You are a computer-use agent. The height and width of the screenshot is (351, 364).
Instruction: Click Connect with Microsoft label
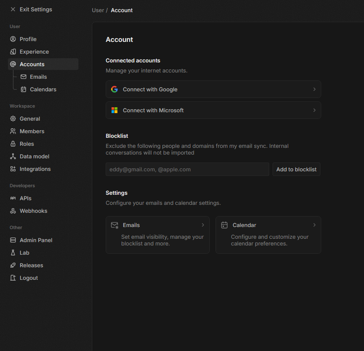(x=153, y=110)
